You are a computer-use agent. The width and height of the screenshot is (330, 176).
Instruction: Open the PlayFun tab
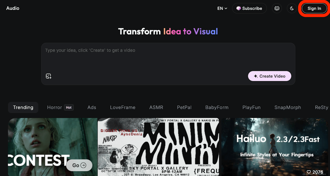(x=251, y=107)
